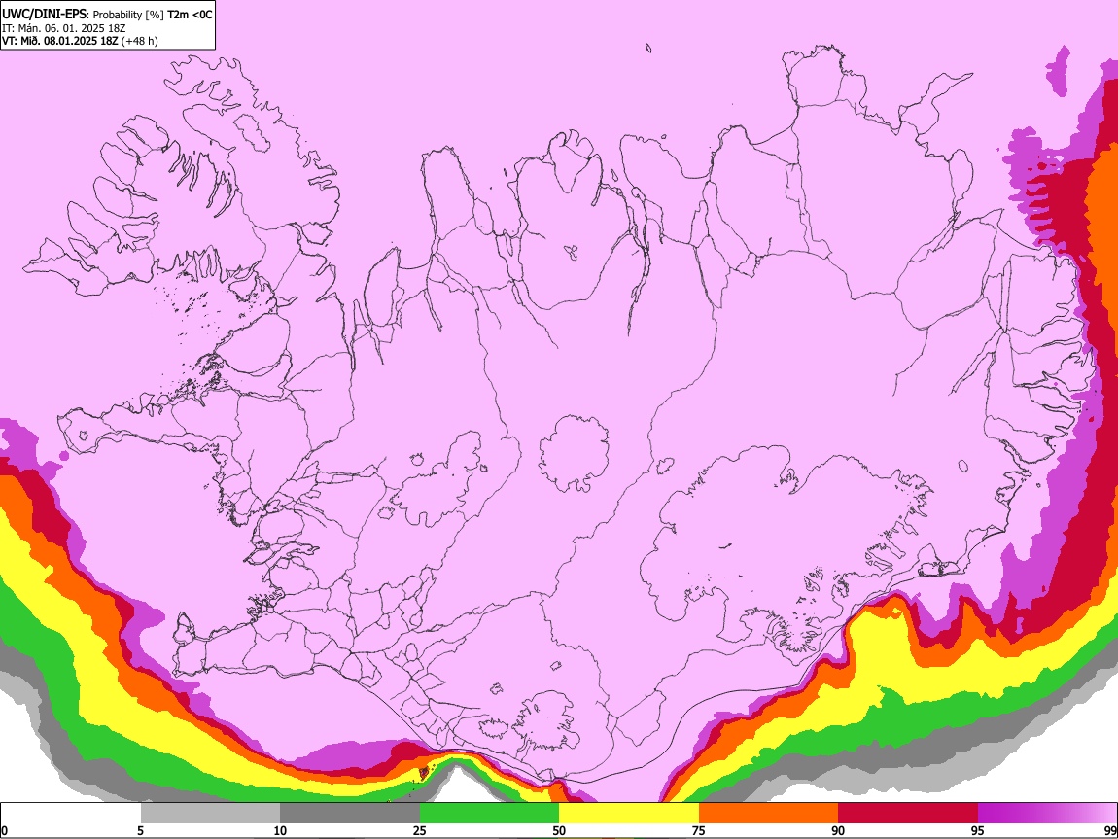Click the legend label 95
The image size is (1118, 839).
click(x=978, y=830)
